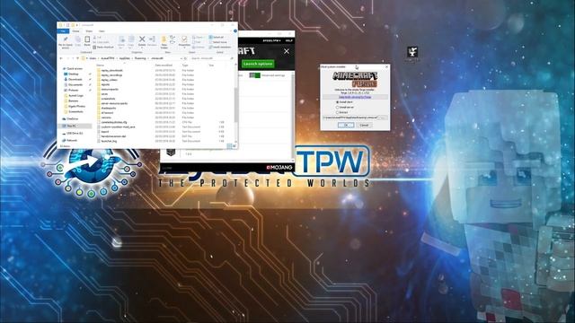575x323 pixels.
Task: Open HELP in the Minecraft launcher
Action: click(x=289, y=40)
